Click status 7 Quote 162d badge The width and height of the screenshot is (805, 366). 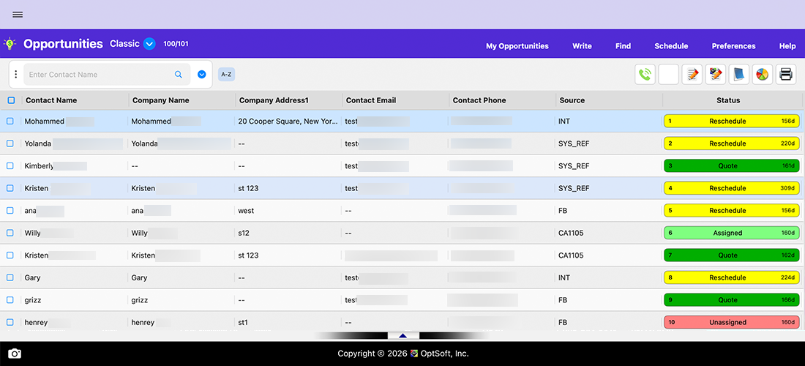[732, 255]
